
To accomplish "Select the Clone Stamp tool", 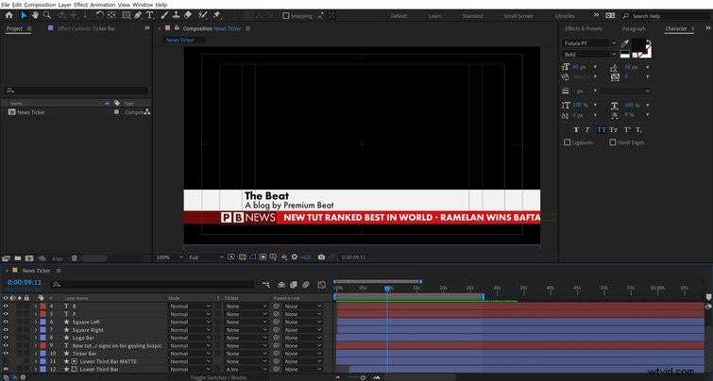I will 177,15.
